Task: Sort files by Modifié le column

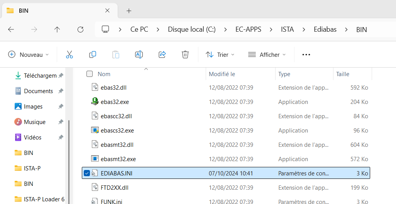Action: tap(222, 74)
